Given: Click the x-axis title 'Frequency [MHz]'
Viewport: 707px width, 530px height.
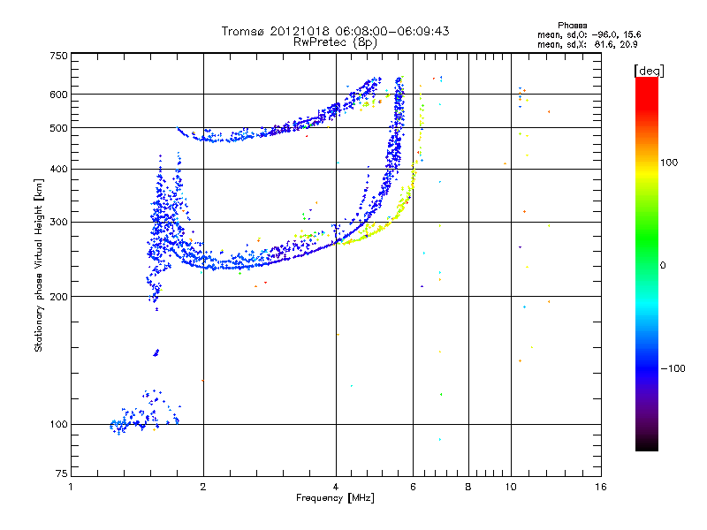Looking at the screenshot, I should (x=335, y=498).
